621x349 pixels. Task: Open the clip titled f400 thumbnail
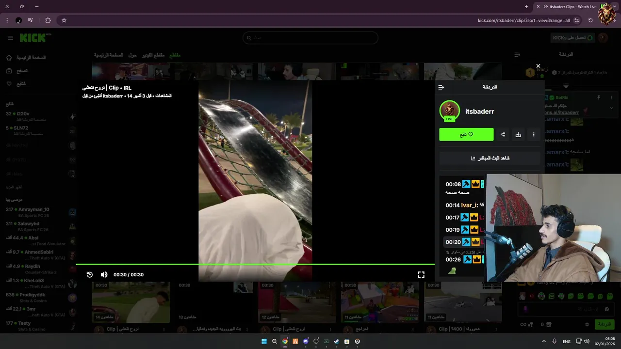[463, 302]
